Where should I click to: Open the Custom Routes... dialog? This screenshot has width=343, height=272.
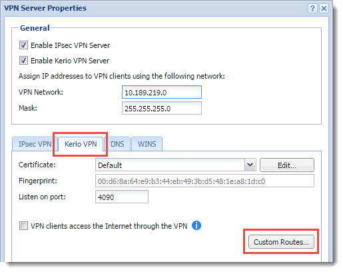click(x=281, y=242)
